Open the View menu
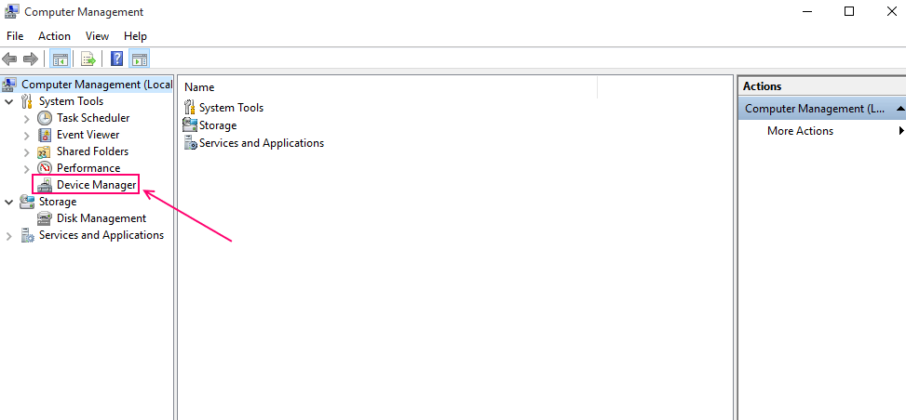 click(x=97, y=35)
